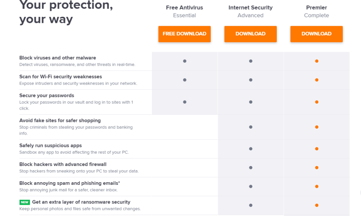Click the FREE DOWNLOAD button
This screenshot has height=216, width=361.
tap(184, 34)
